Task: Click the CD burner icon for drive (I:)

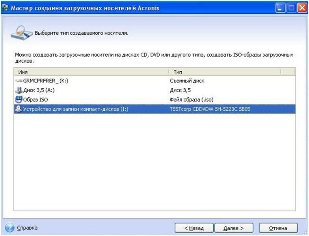Action: click(19, 109)
